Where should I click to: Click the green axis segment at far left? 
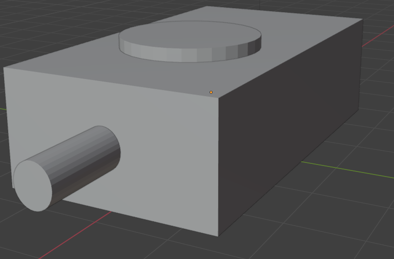(x=3, y=109)
